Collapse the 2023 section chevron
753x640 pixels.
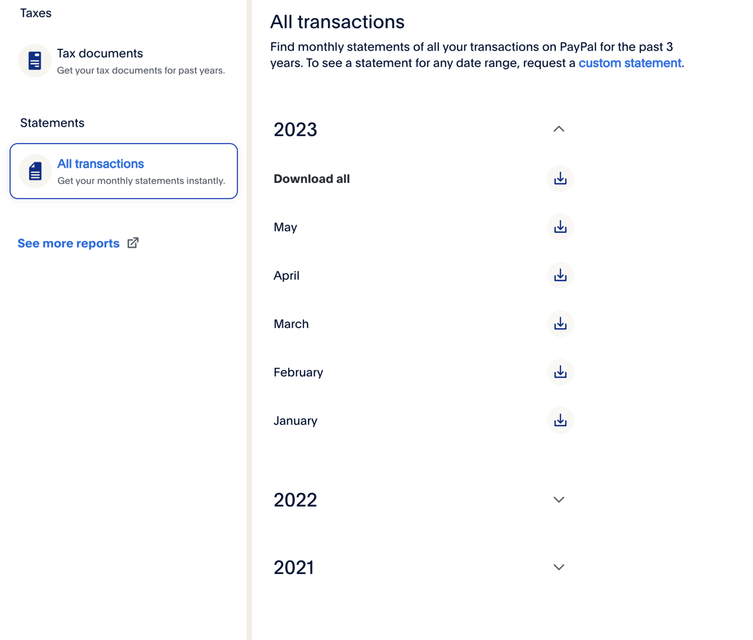[x=559, y=129]
